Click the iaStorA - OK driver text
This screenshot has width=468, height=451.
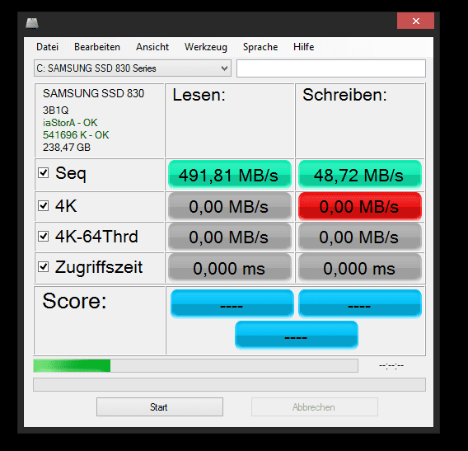tap(70, 123)
